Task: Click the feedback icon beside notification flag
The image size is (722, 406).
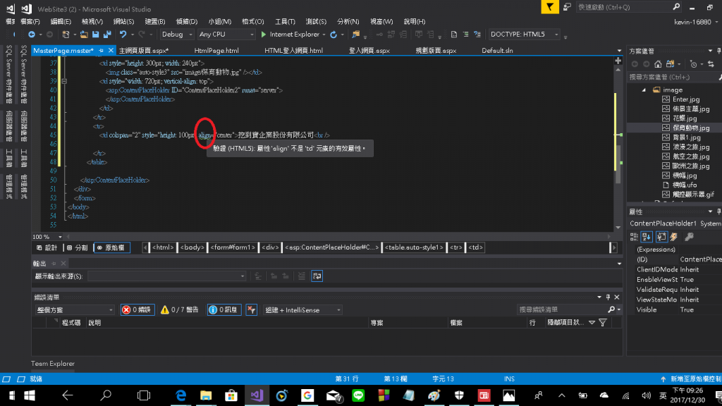Action: tap(568, 7)
